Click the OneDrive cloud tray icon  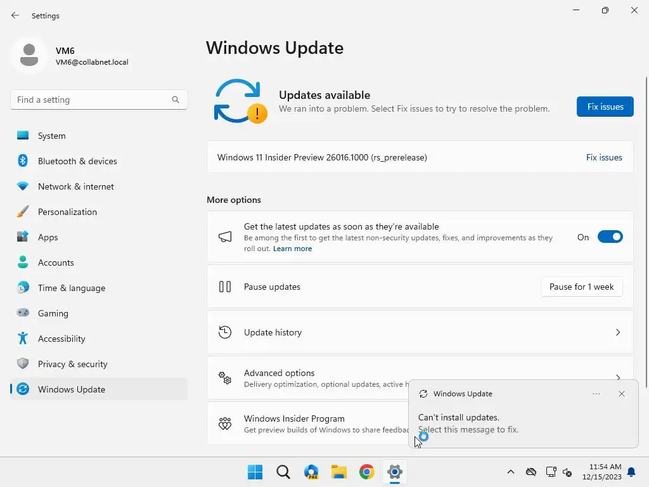[531, 472]
